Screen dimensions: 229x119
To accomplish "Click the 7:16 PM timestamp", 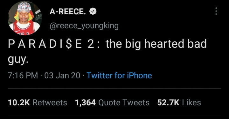I will pyautogui.click(x=23, y=76).
